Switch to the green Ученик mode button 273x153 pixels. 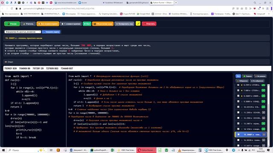point(12,24)
